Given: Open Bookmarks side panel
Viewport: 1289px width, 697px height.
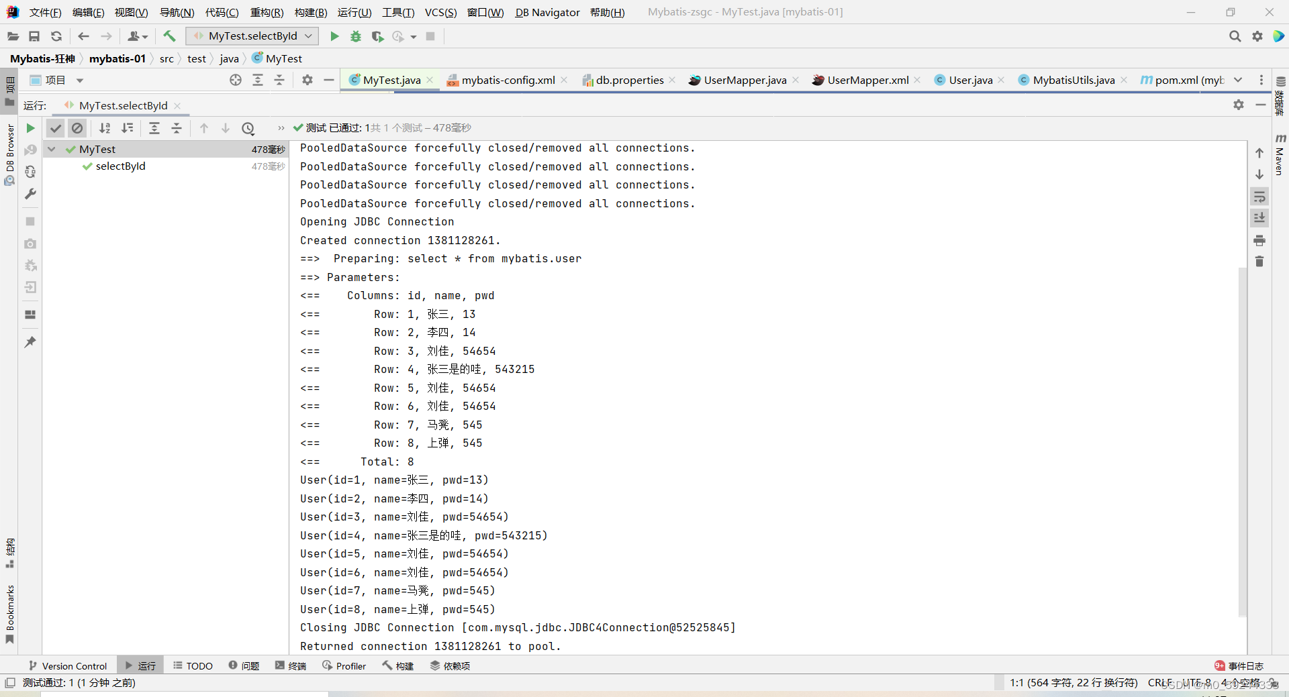Looking at the screenshot, I should pyautogui.click(x=9, y=614).
